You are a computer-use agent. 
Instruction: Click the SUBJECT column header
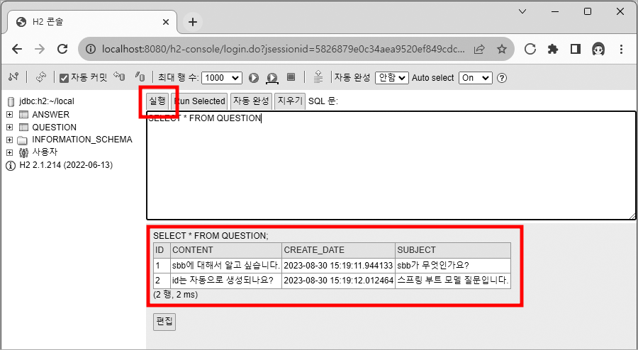pos(453,250)
